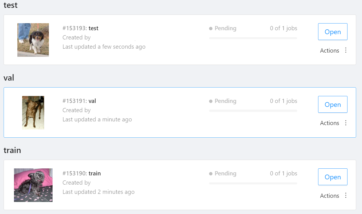Click the jobs count indicator for train task
The image size is (362, 214).
(283, 173)
